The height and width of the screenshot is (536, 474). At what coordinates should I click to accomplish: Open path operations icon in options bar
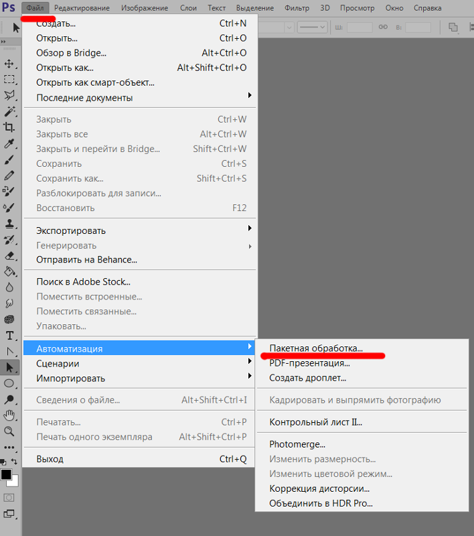(453, 27)
